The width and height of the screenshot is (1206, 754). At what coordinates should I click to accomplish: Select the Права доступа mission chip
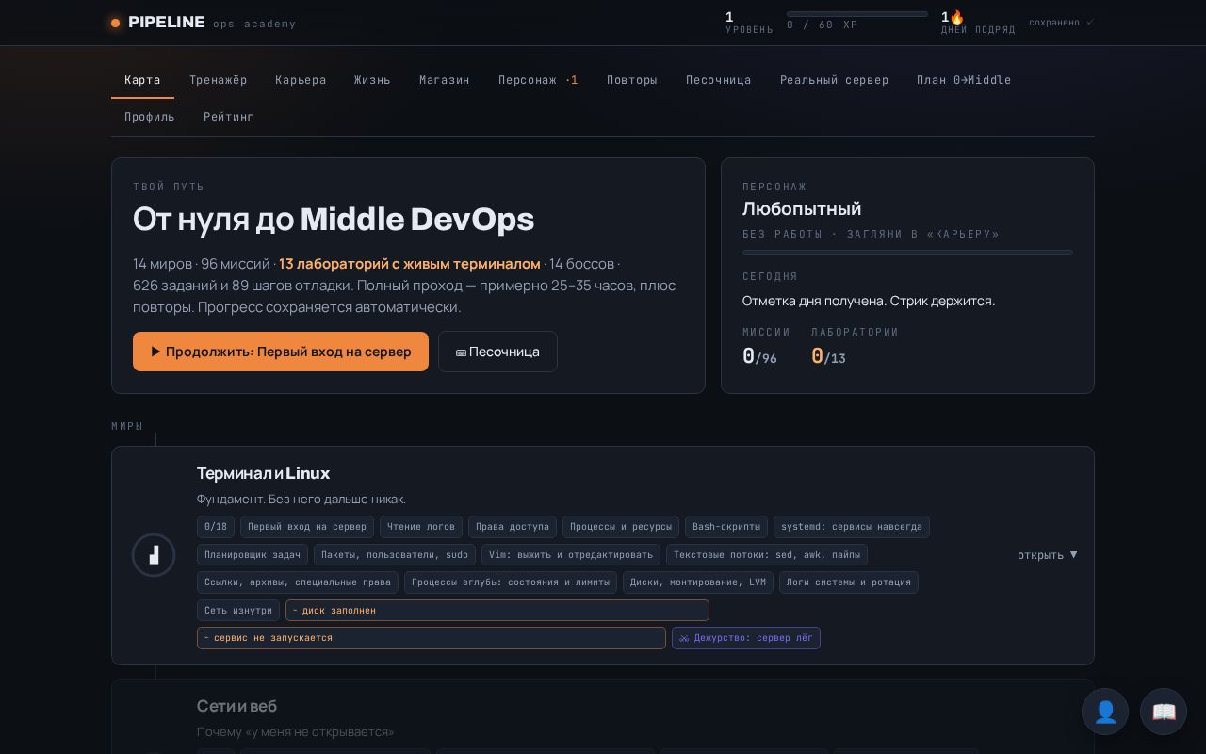click(x=513, y=527)
